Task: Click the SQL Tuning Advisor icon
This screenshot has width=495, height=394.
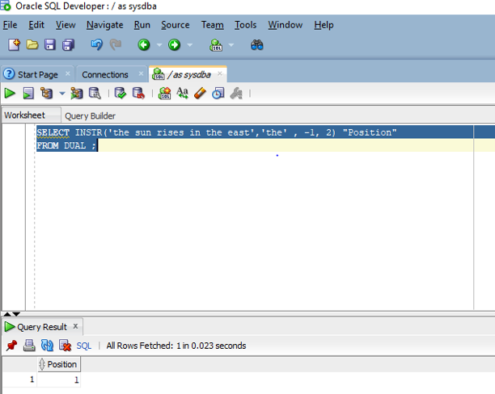Action: (95, 94)
